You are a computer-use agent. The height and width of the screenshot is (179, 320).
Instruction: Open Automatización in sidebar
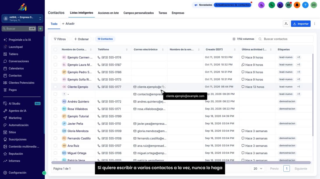[x=18, y=125]
